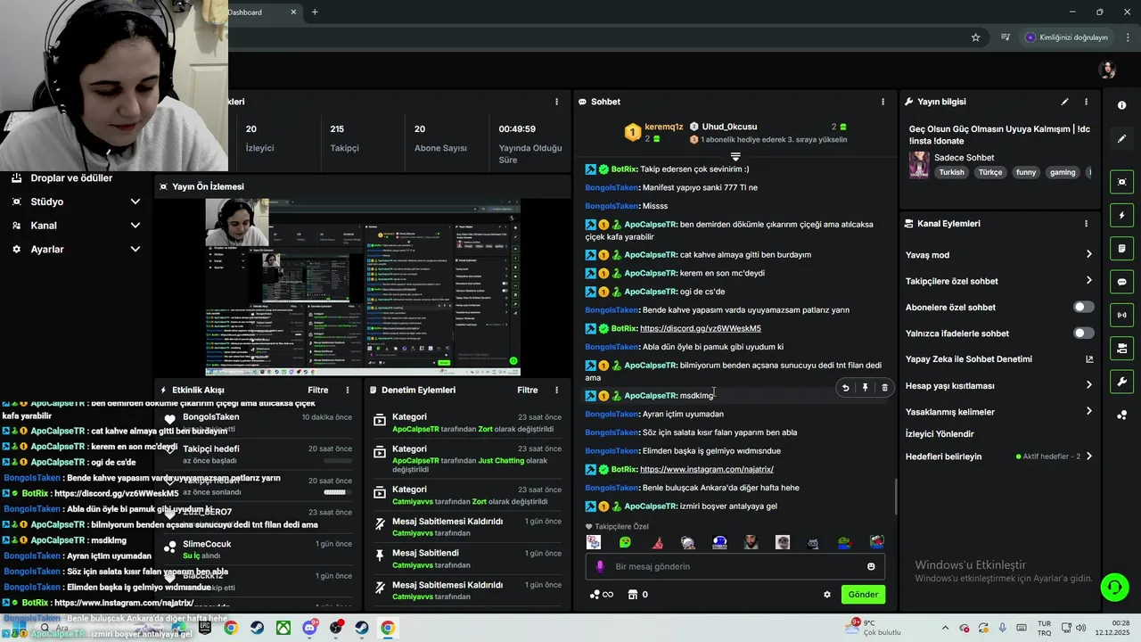Image resolution: width=1141 pixels, height=642 pixels.
Task: Open chat settings gear icon
Action: pyautogui.click(x=827, y=595)
